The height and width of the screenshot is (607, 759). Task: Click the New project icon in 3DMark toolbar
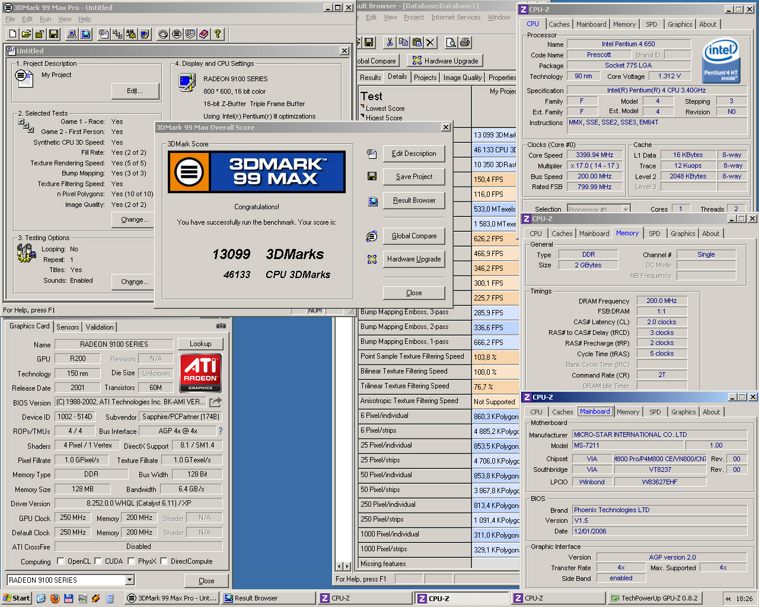(x=12, y=34)
